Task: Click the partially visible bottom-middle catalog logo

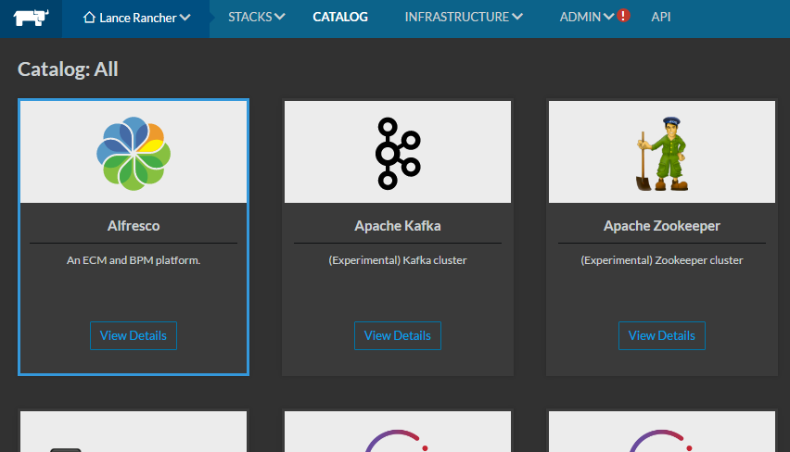Action: 397,438
